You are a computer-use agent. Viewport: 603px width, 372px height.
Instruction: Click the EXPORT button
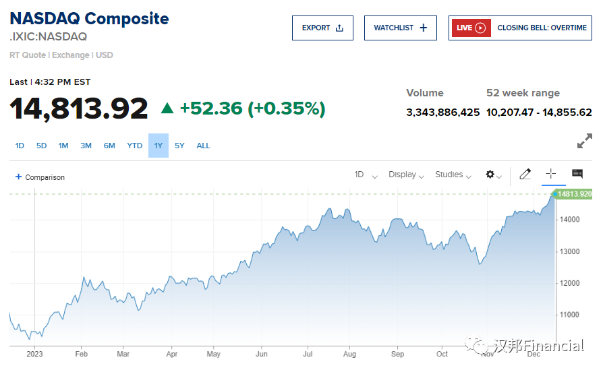pyautogui.click(x=322, y=28)
